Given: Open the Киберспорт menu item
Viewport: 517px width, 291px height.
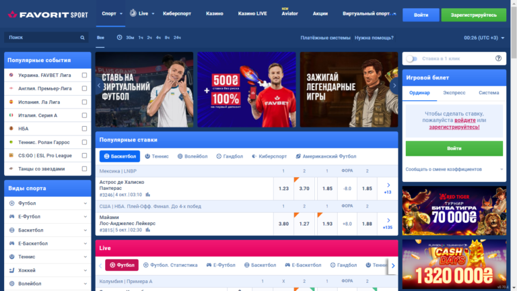Looking at the screenshot, I should (177, 13).
